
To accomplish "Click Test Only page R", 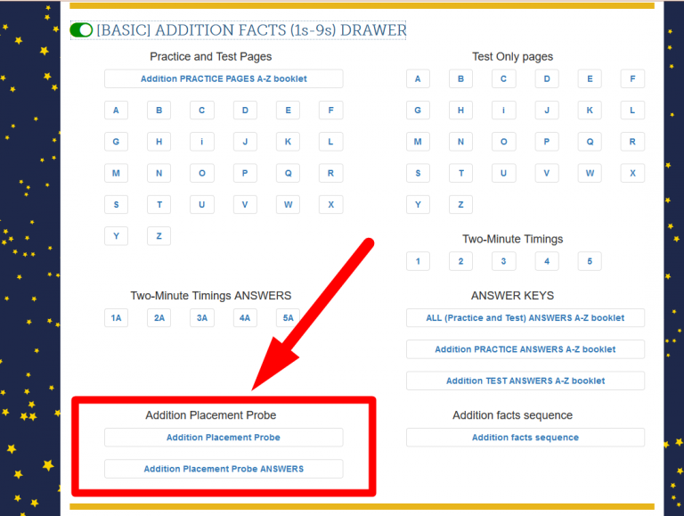I will pyautogui.click(x=632, y=142).
